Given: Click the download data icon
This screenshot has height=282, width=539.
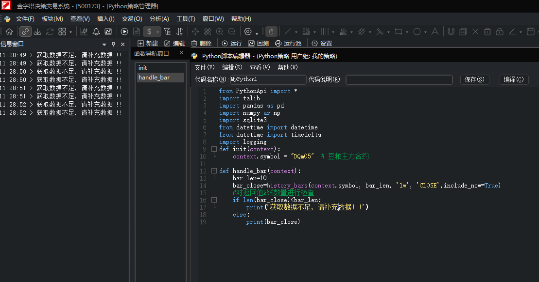Looking at the screenshot, I should coord(37,31).
